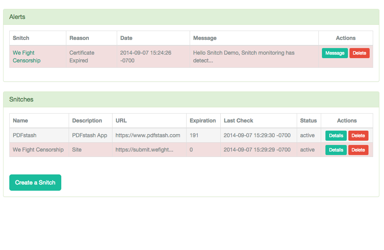The height and width of the screenshot is (250, 384).
Task: Delete the Certificate Expired alert
Action: coord(359,53)
